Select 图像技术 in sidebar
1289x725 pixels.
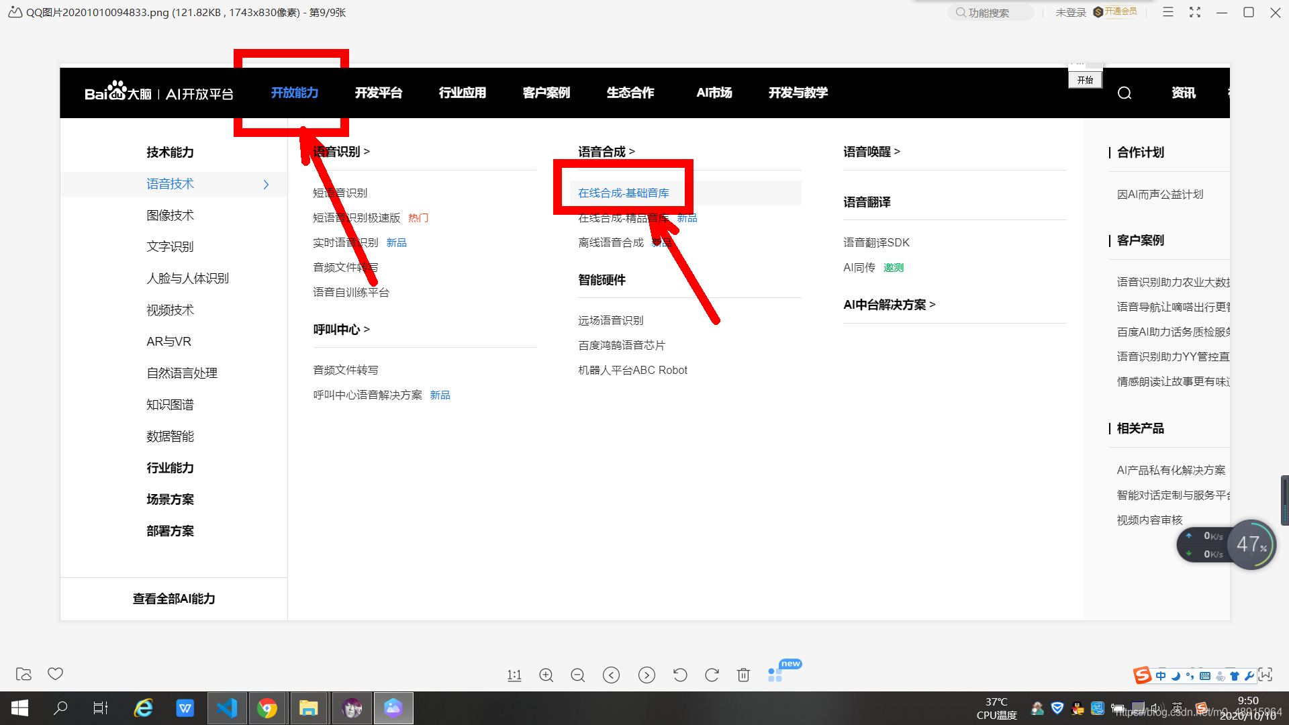(x=170, y=215)
